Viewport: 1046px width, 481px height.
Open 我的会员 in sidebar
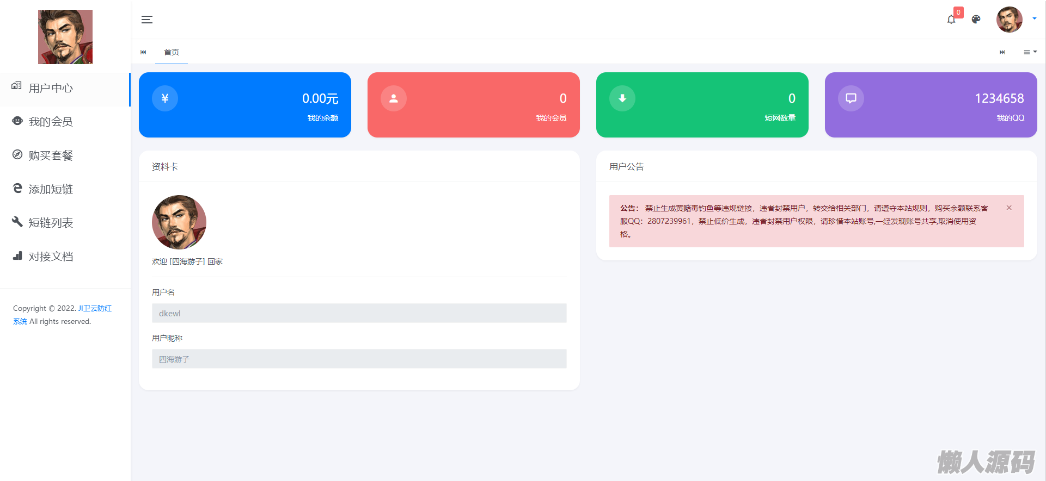pyautogui.click(x=65, y=122)
